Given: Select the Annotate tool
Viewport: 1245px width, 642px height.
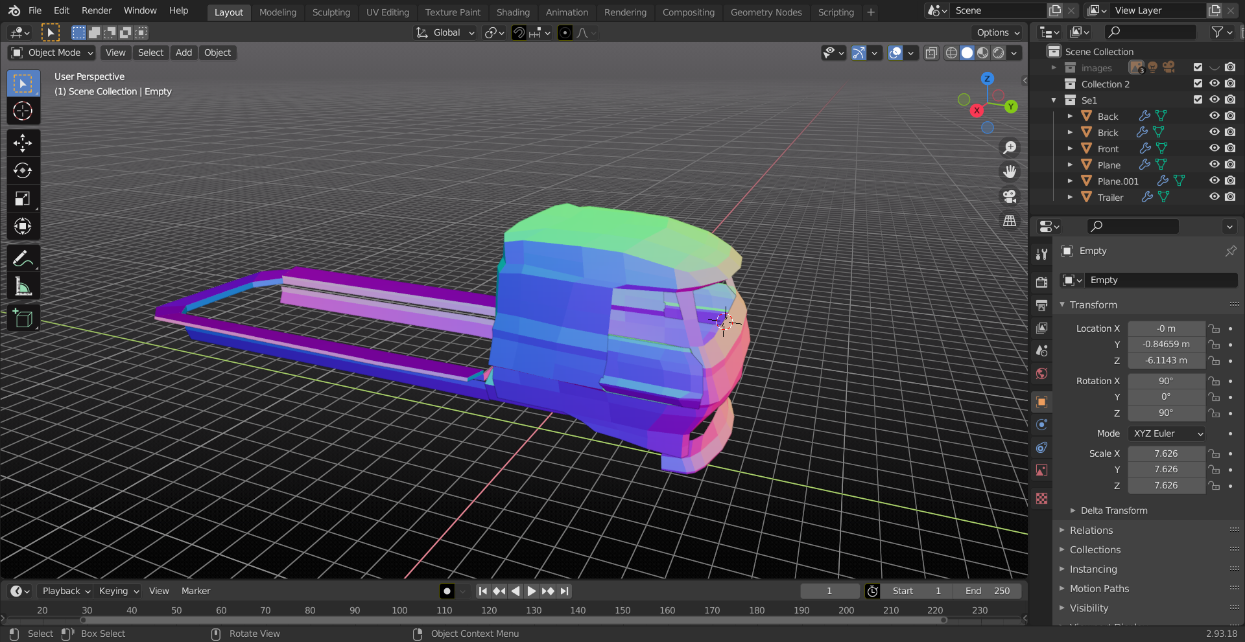Looking at the screenshot, I should click(23, 258).
